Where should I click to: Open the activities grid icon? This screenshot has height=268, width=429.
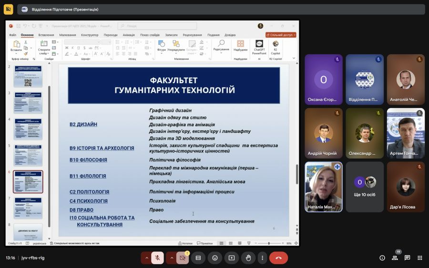tap(419, 258)
